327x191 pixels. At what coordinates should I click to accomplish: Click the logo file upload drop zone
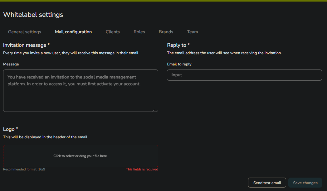(x=81, y=156)
